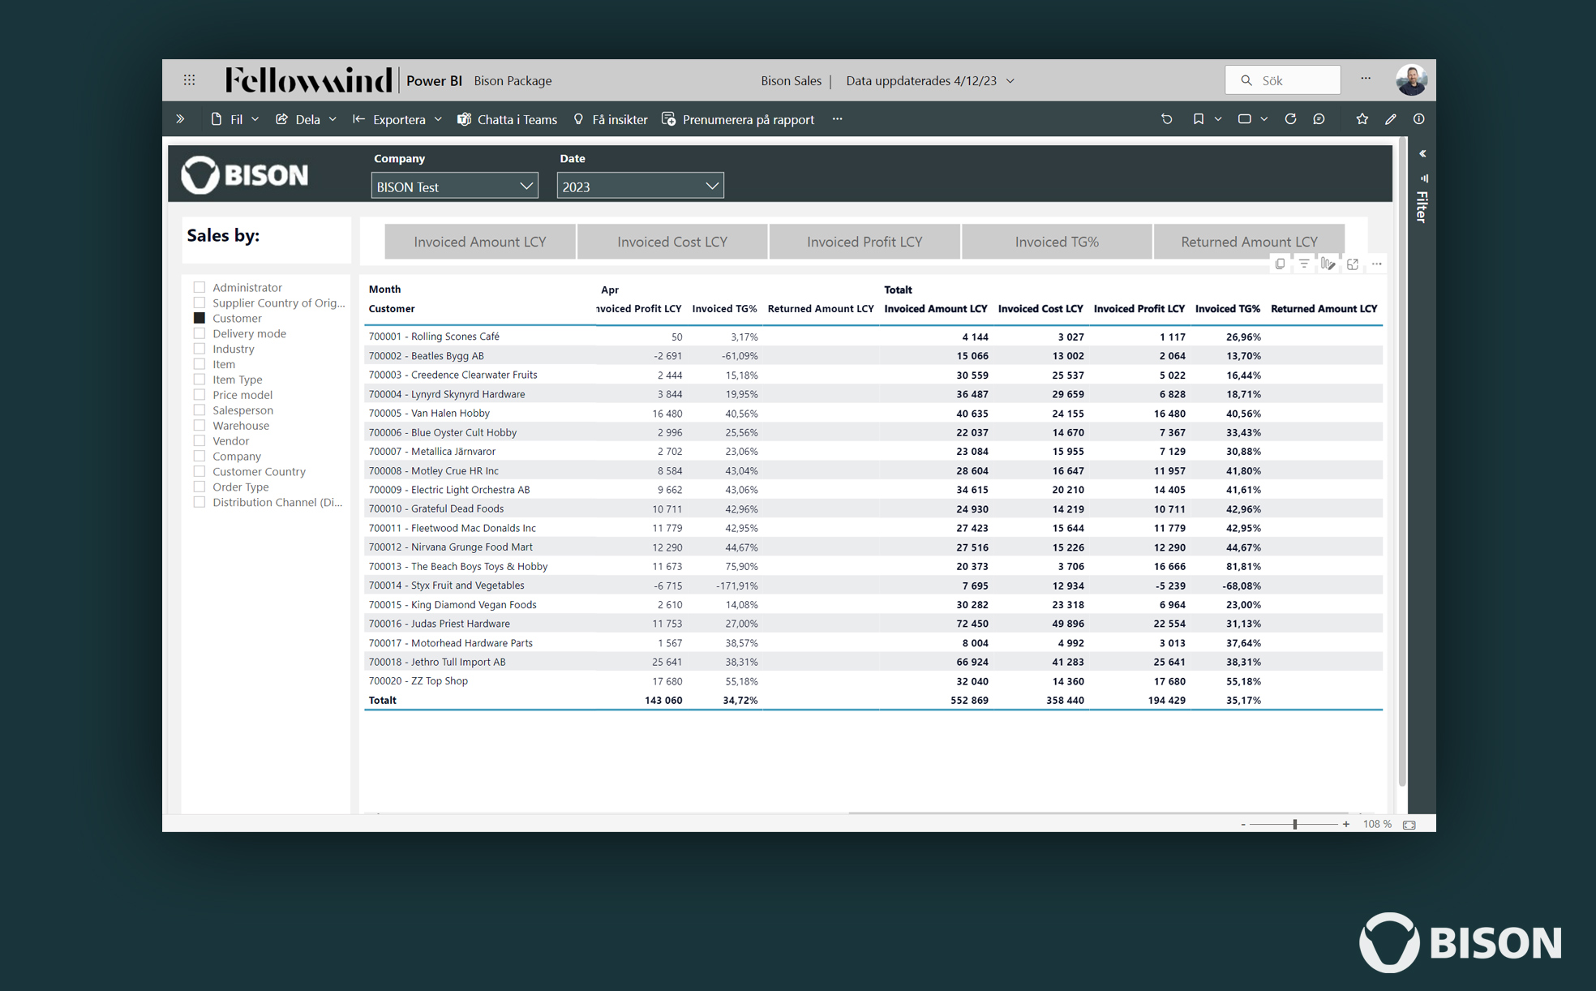
Task: Click the Exportera export arrow icon
Action: click(x=358, y=119)
